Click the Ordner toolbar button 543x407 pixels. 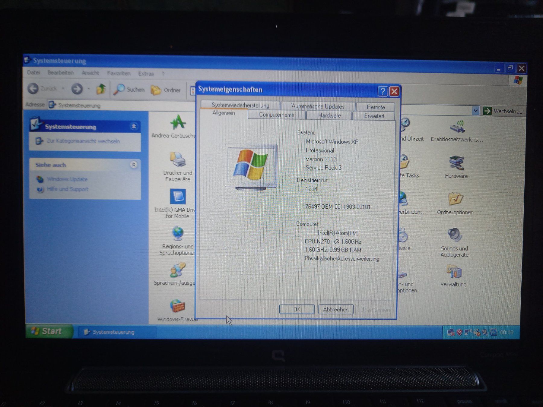click(x=166, y=90)
